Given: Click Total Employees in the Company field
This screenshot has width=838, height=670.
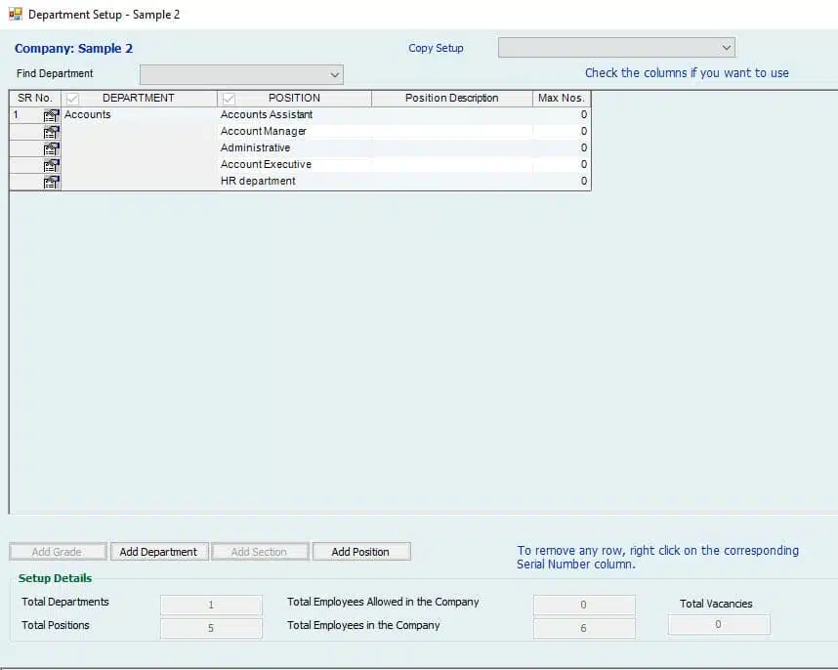Looking at the screenshot, I should (x=584, y=628).
